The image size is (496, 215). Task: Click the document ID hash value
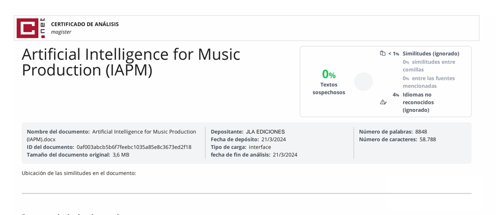click(x=134, y=147)
